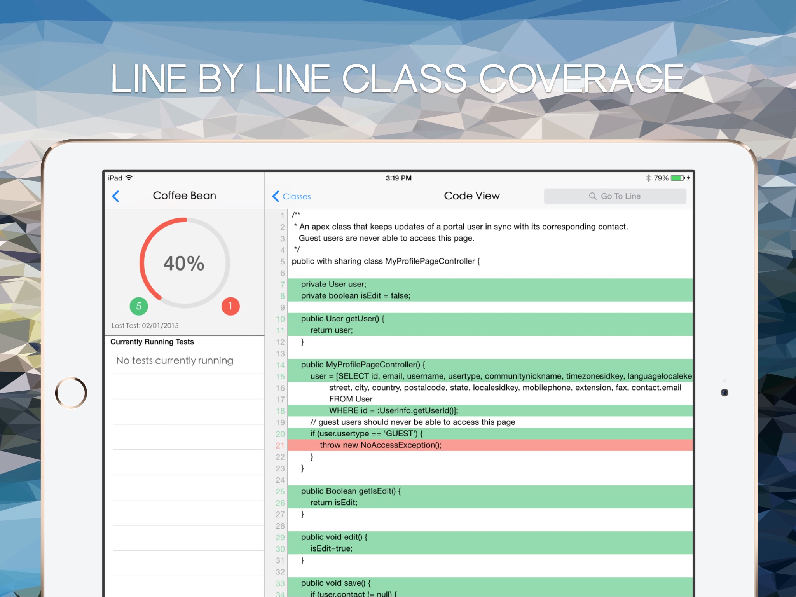Tap line number 15 in gutter

(280, 377)
